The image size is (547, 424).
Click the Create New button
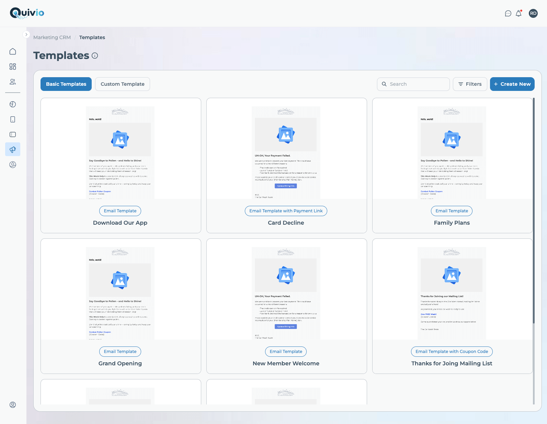point(512,84)
